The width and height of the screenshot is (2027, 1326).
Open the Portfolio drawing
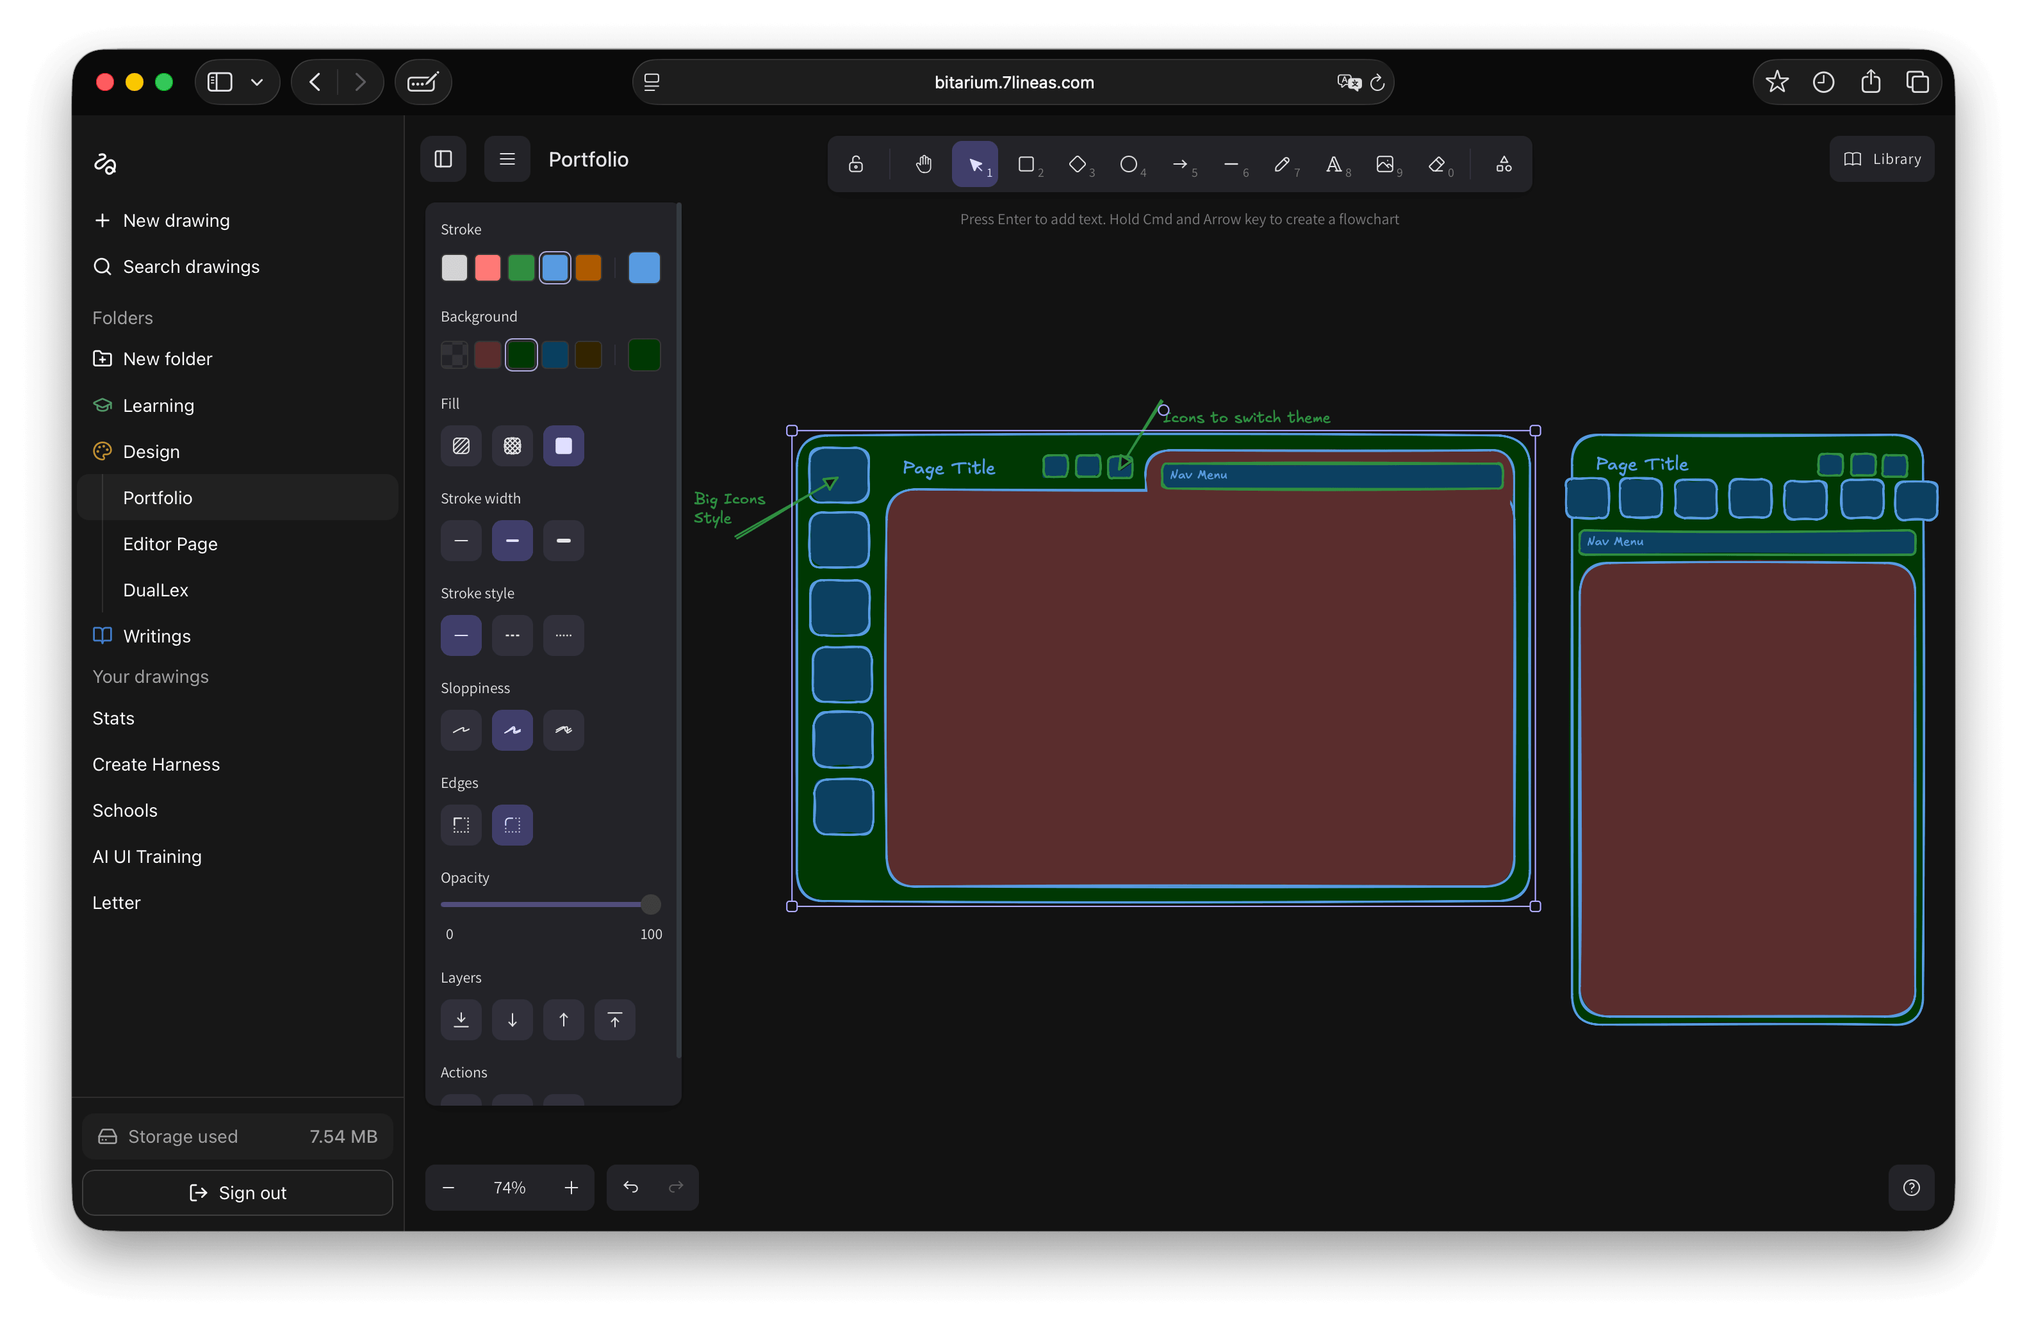[238, 497]
